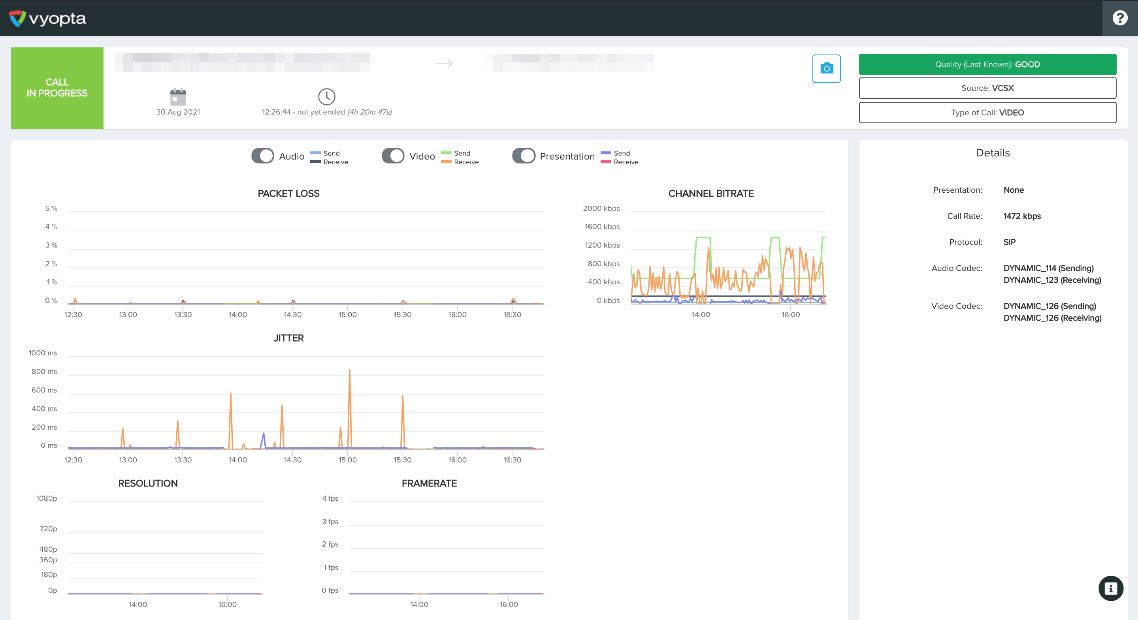Viewport: 1138px width, 620px height.
Task: Click the clock duration icon
Action: pos(326,97)
